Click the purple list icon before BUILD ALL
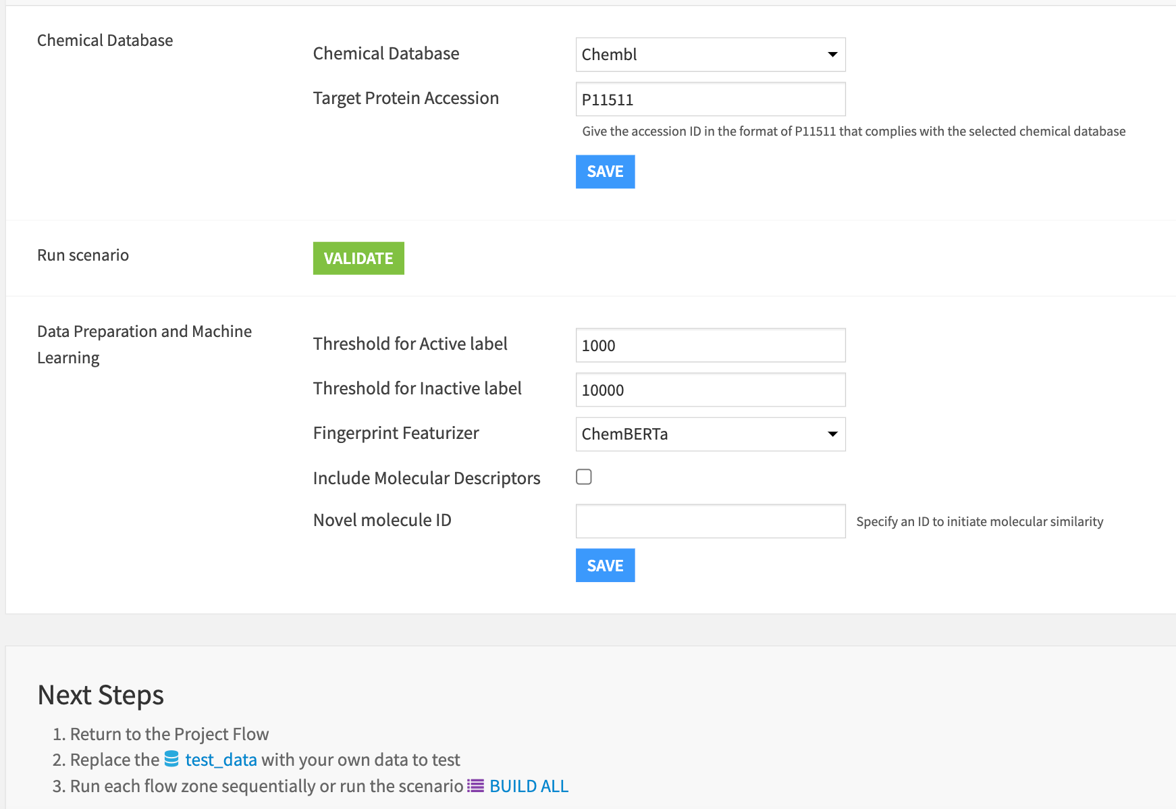This screenshot has width=1176, height=809. tap(475, 785)
